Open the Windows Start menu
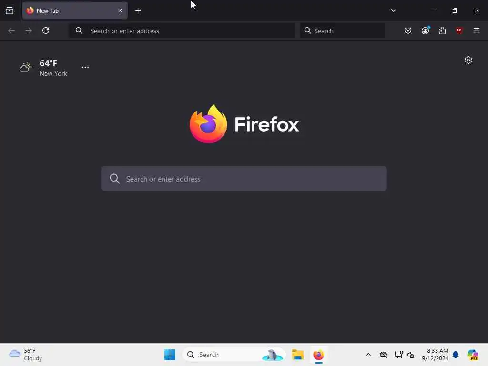Screen dimensions: 488x366 (x=170, y=355)
